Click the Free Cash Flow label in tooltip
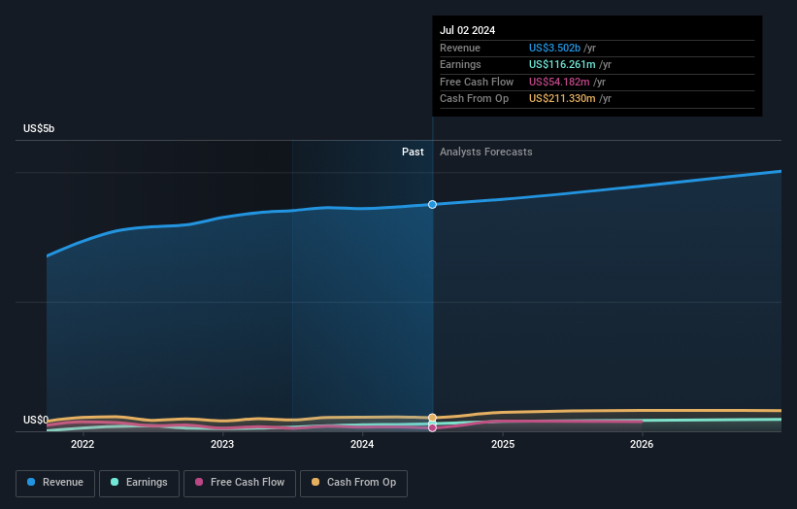797x509 pixels. (x=477, y=82)
